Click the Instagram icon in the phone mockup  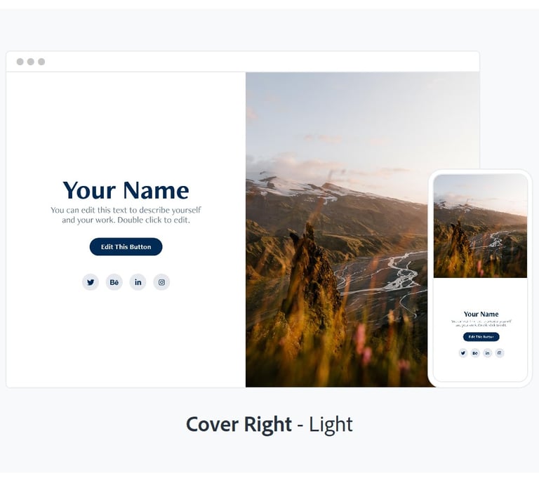pos(500,353)
